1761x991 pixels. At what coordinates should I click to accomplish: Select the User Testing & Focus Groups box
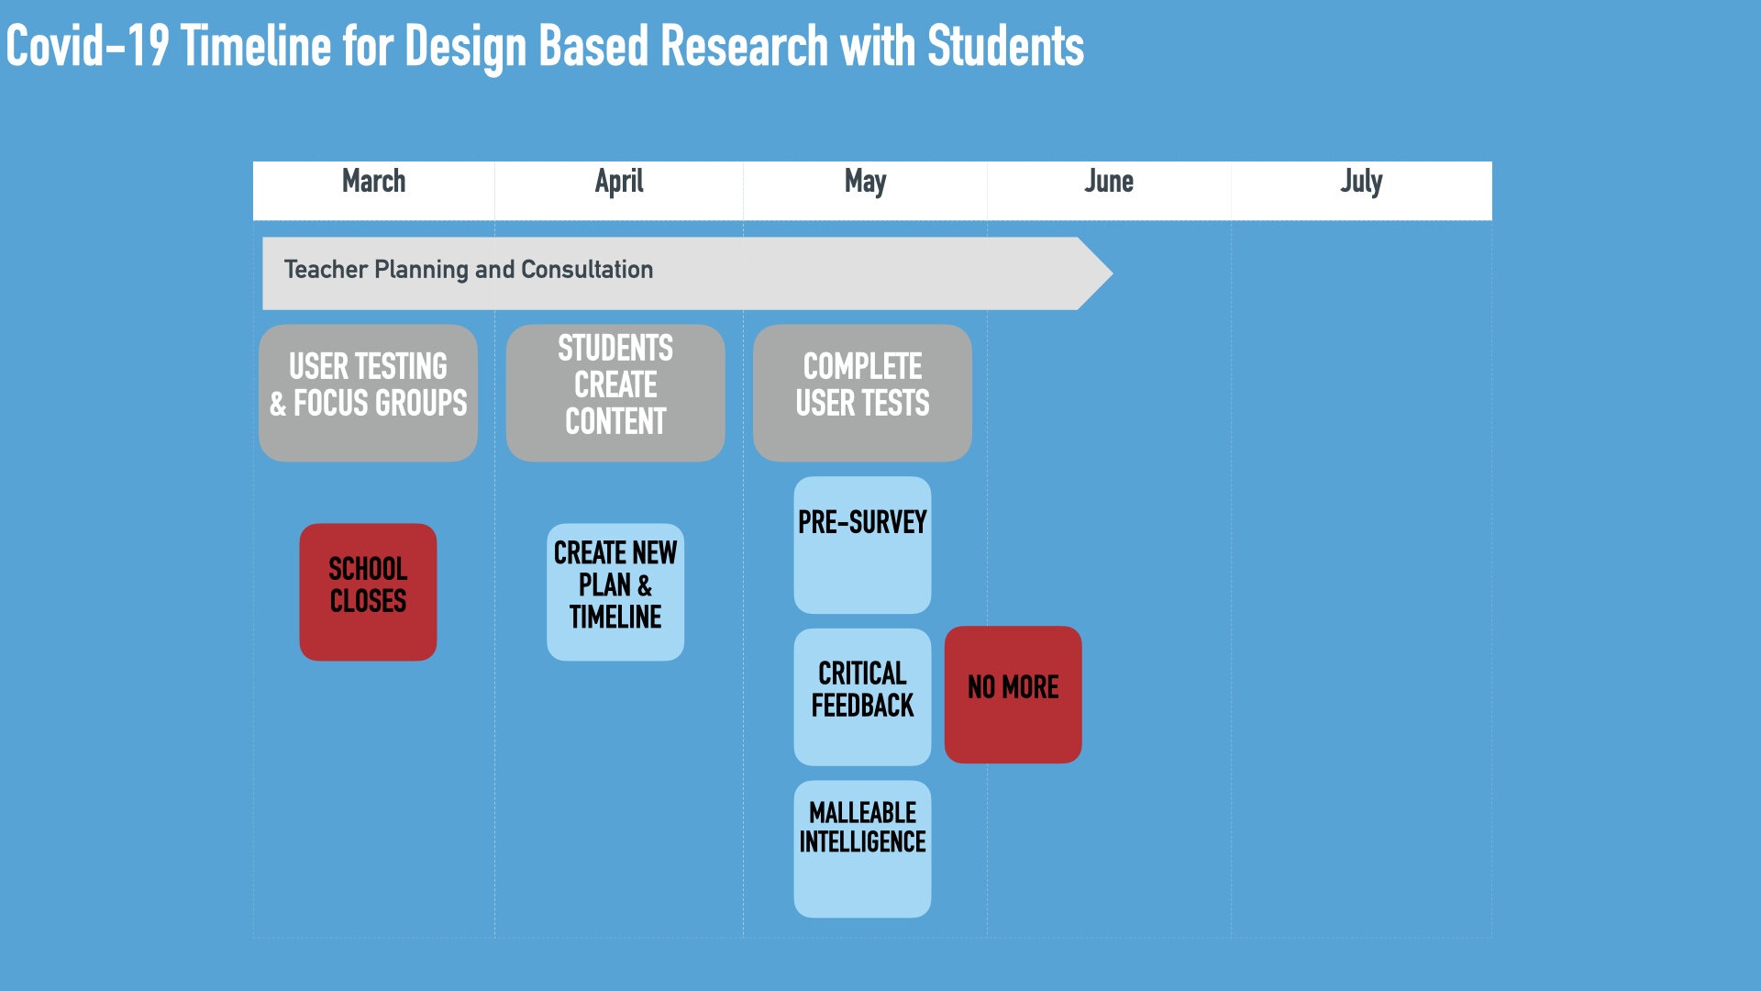368,393
